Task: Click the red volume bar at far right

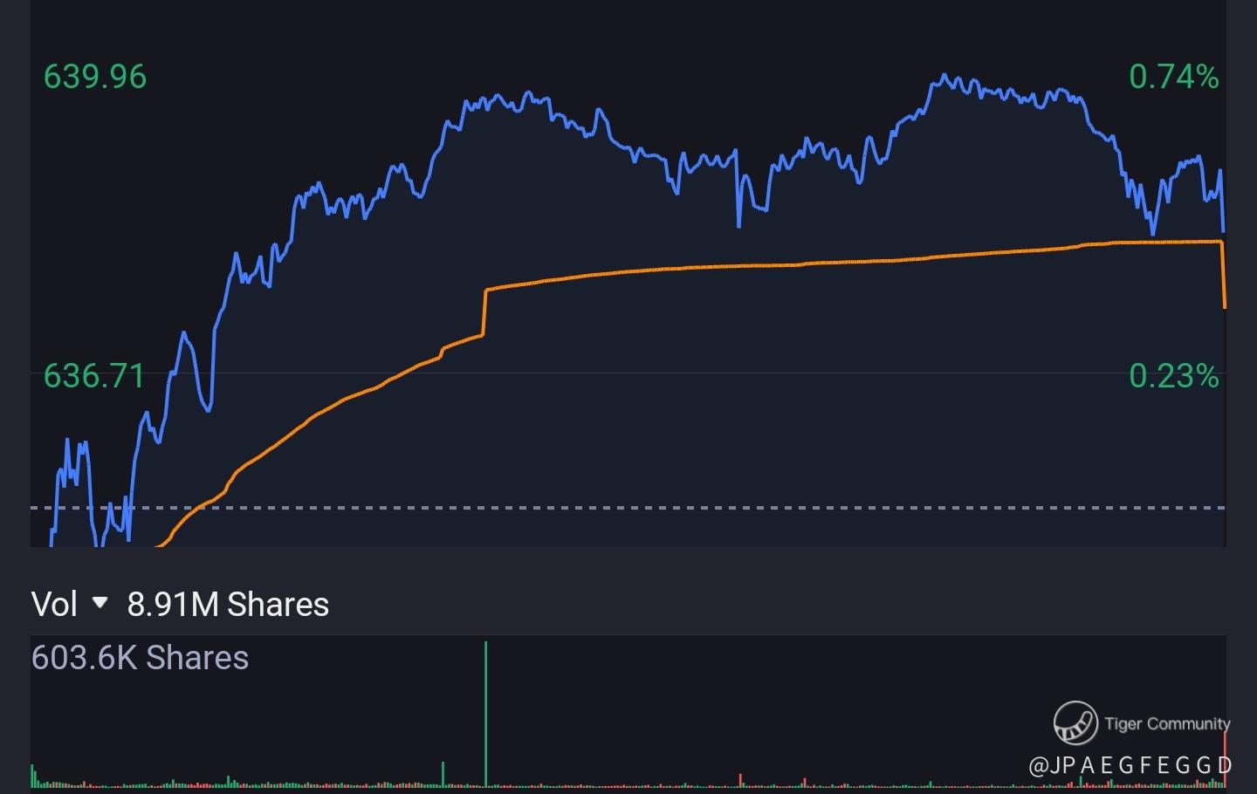Action: click(x=1225, y=761)
